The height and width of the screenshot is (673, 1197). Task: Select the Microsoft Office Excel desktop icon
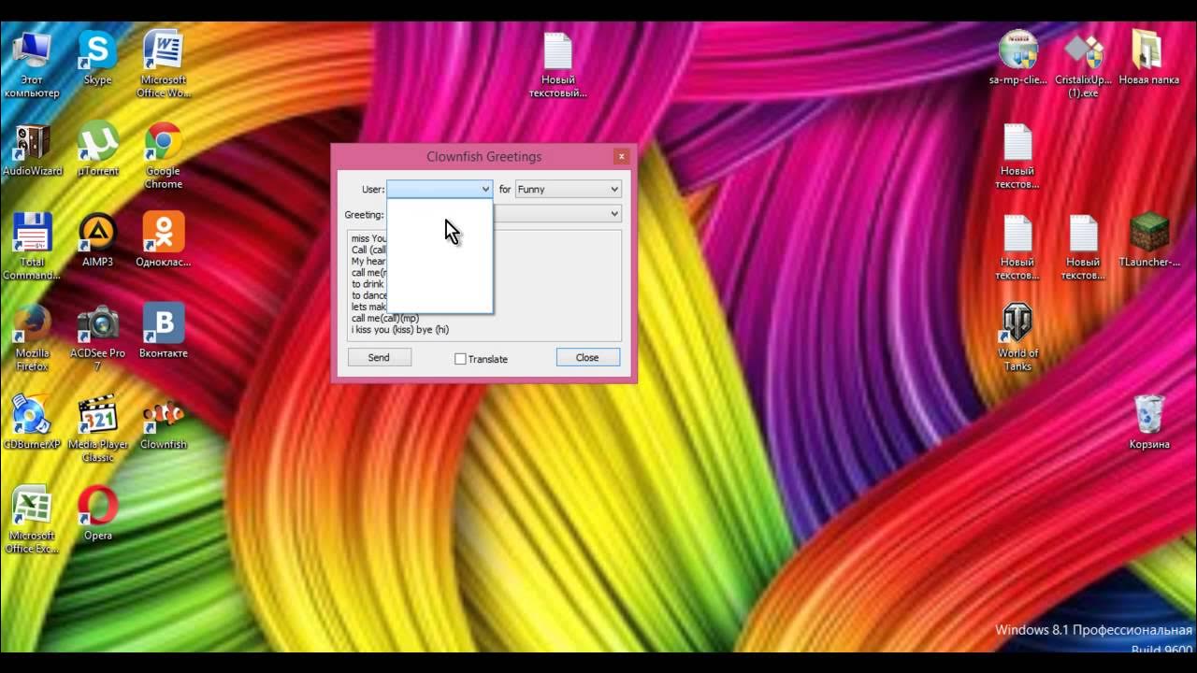[x=32, y=520]
